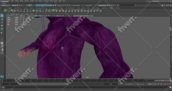Toggle view color management button beside ACES
Image resolution: width=172 pixels, height=91 pixels.
point(74,16)
